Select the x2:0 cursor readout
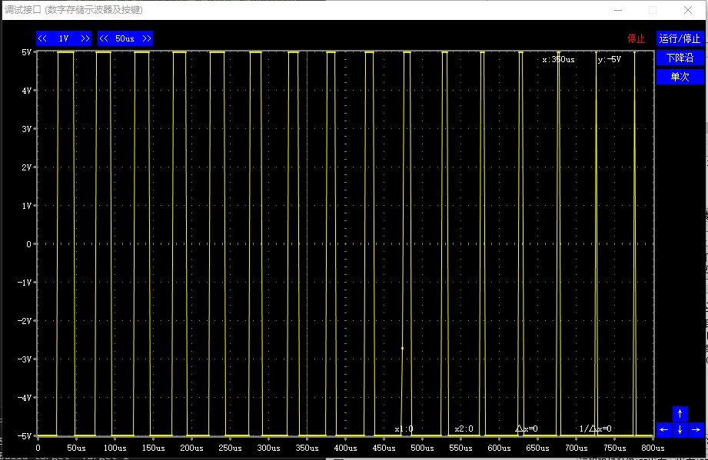The width and height of the screenshot is (708, 460). point(464,429)
